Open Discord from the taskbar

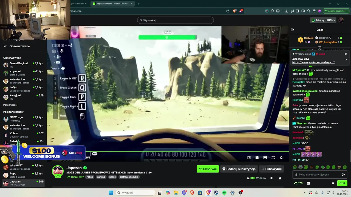pos(184,193)
